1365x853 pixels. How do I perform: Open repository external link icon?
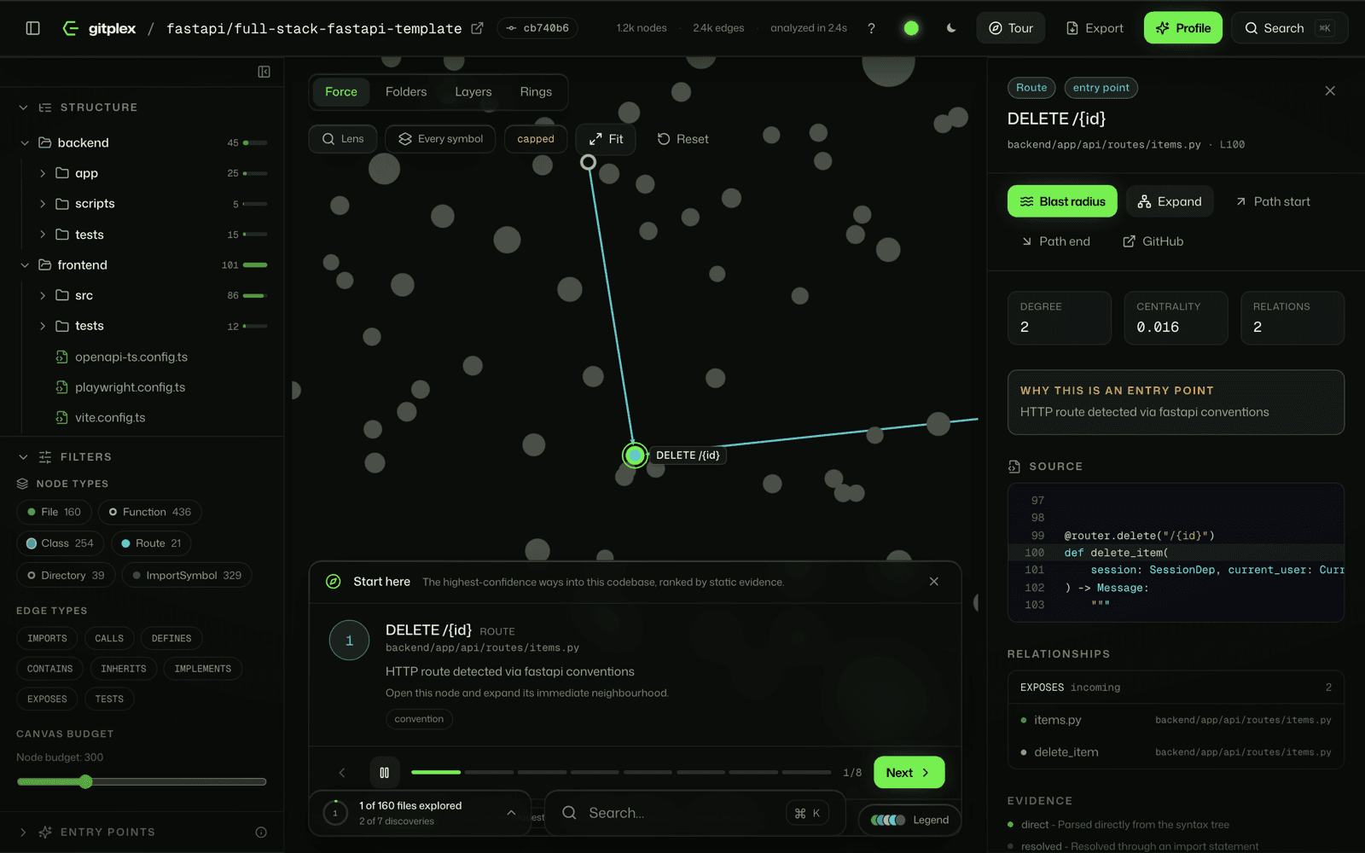tap(477, 28)
